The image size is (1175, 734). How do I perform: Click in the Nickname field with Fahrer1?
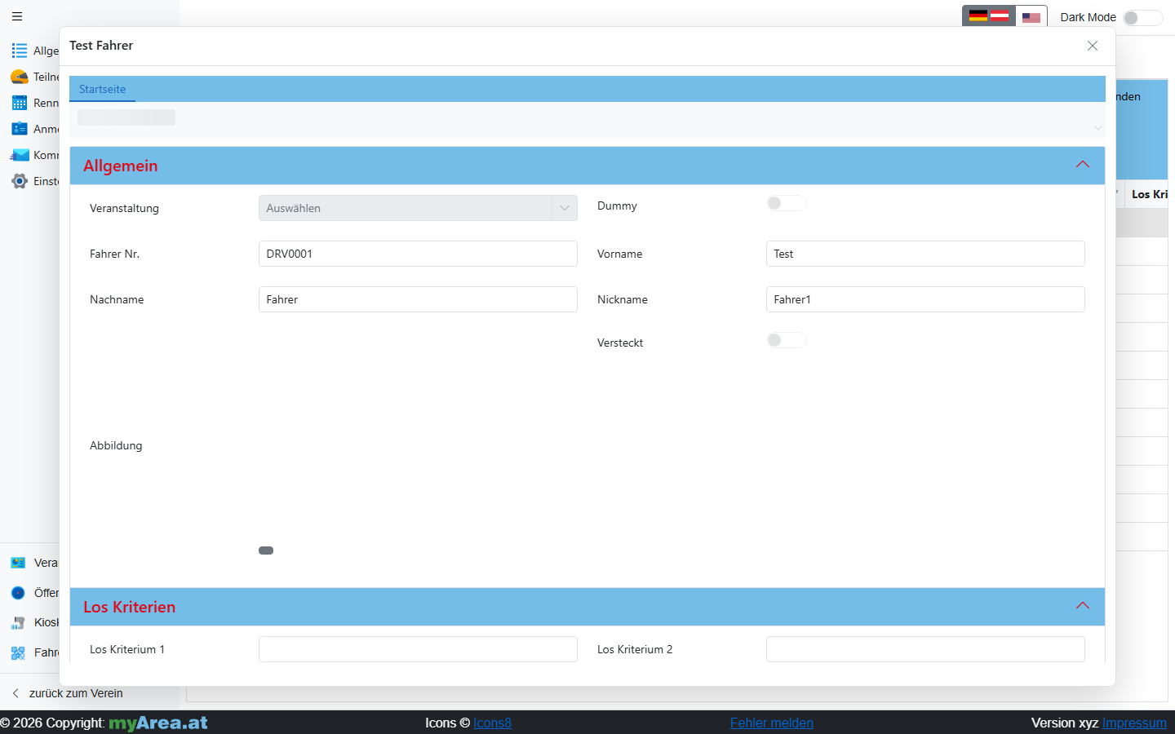click(x=925, y=299)
